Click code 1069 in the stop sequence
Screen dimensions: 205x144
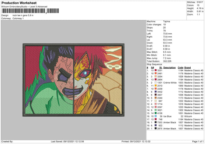point(181,86)
